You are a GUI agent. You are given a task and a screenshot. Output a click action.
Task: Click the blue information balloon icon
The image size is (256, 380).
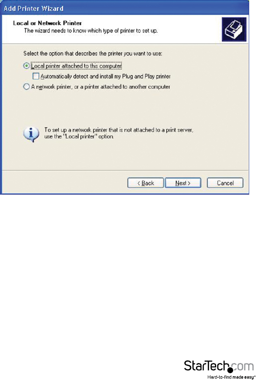(x=31, y=134)
